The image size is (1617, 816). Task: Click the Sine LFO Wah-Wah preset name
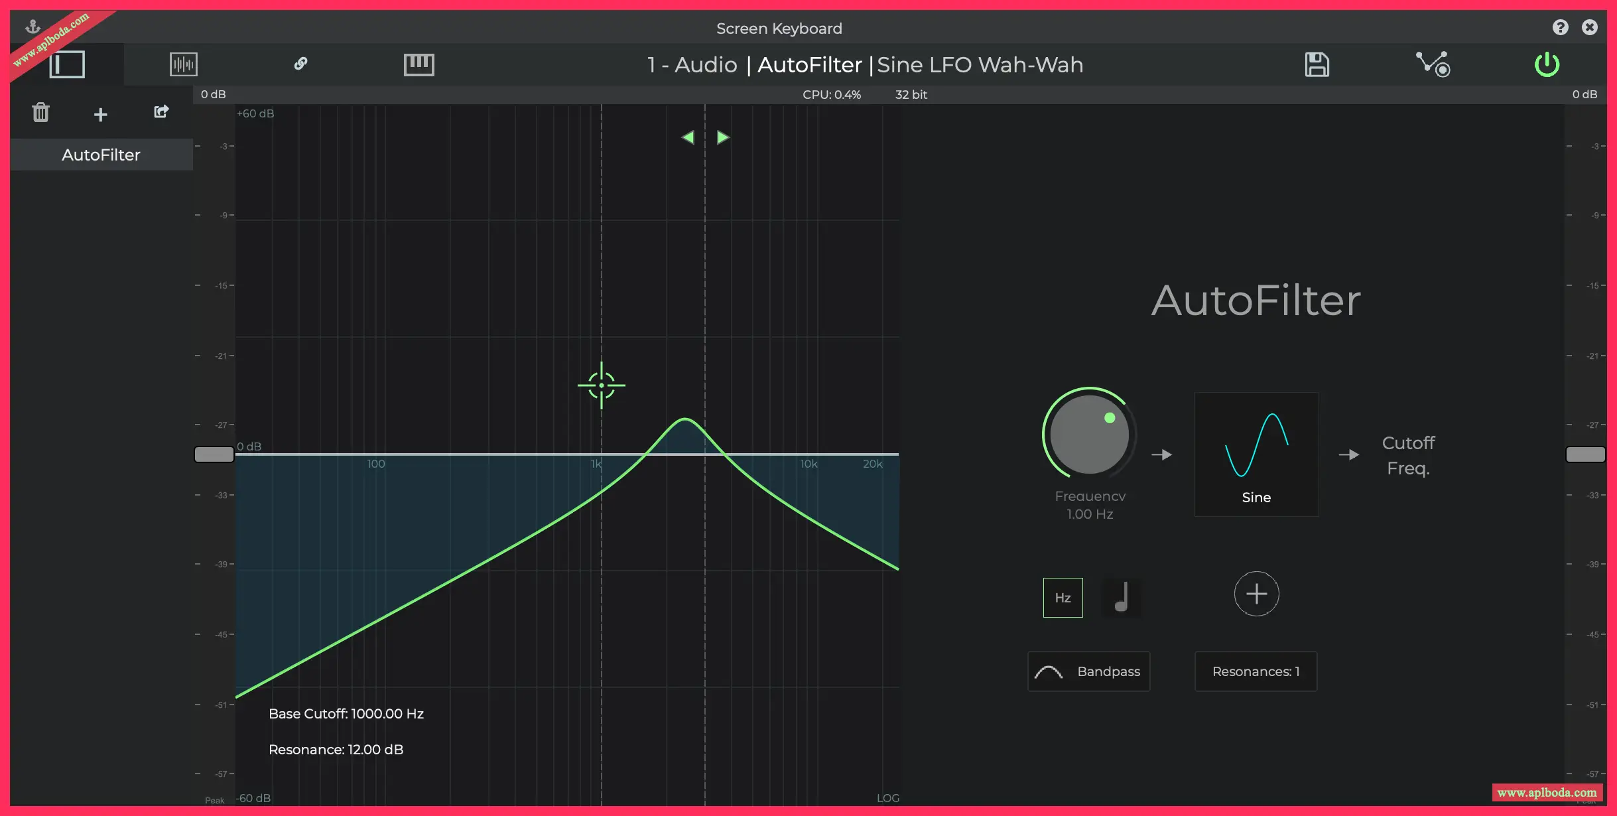pyautogui.click(x=980, y=65)
